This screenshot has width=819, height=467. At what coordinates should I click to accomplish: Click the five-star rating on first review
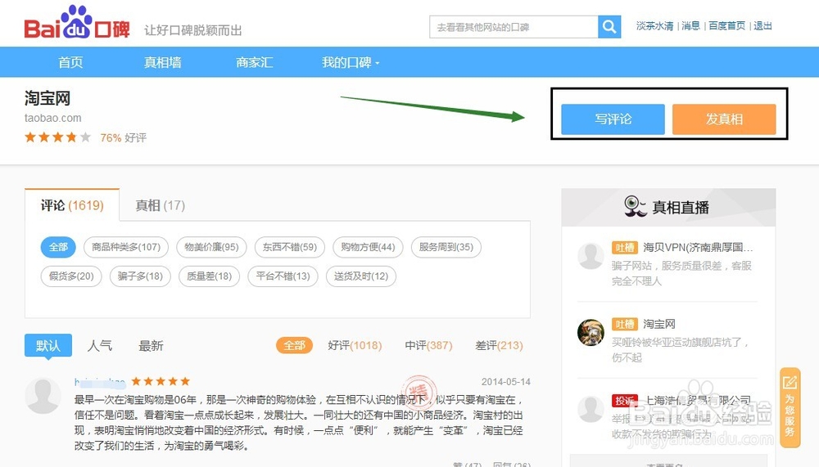161,381
